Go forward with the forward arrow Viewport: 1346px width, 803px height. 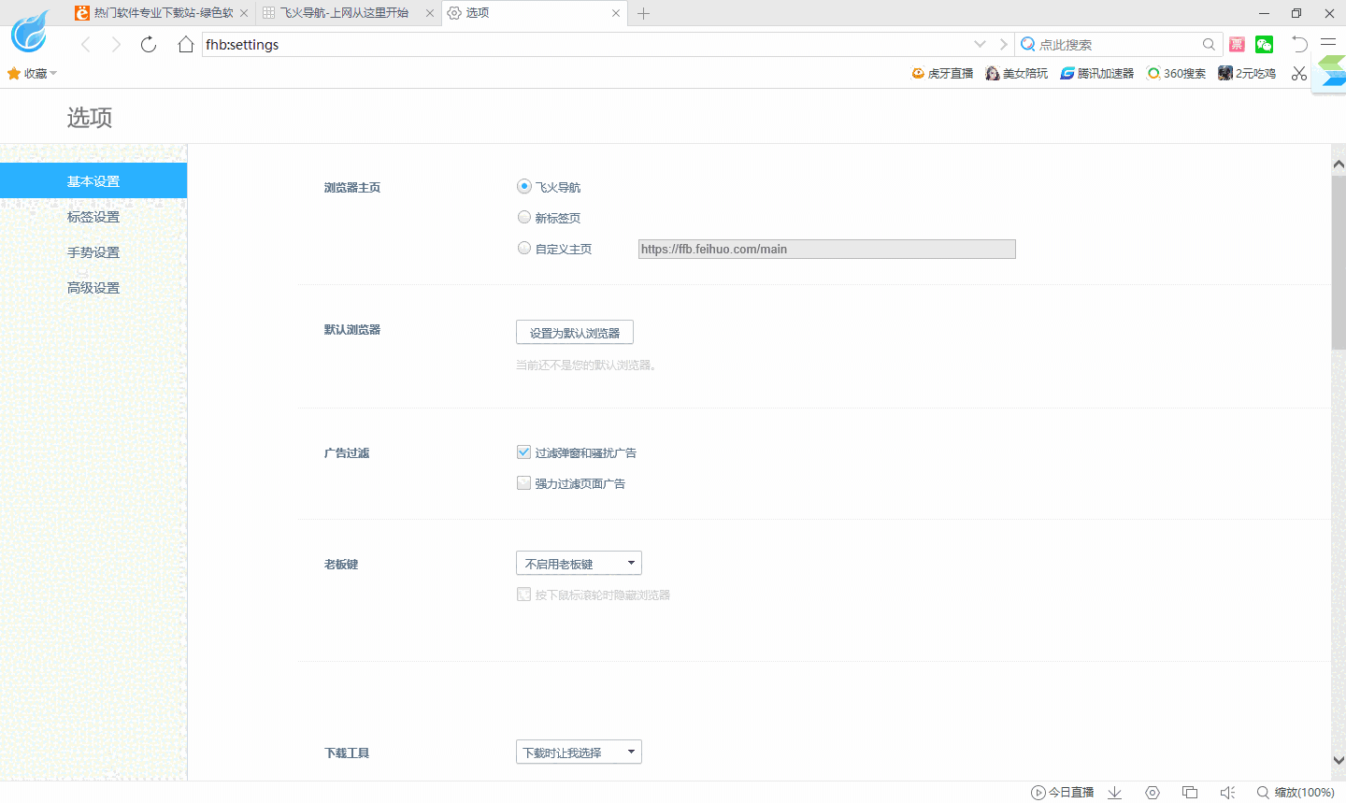(x=117, y=45)
